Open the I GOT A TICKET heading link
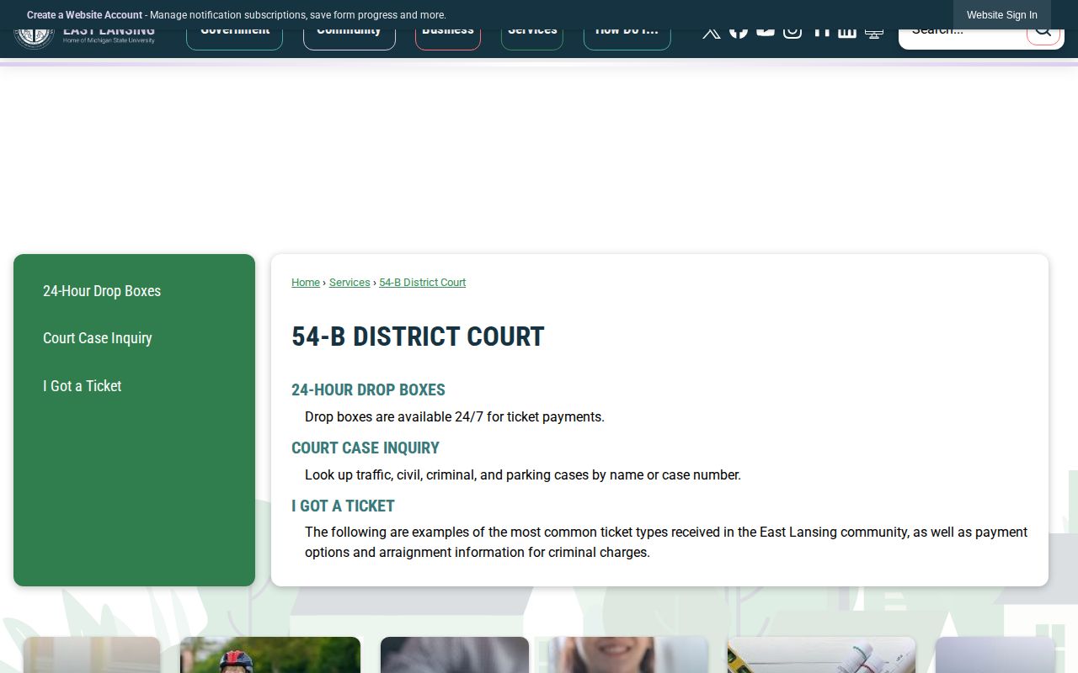This screenshot has width=1078, height=673. click(x=343, y=506)
